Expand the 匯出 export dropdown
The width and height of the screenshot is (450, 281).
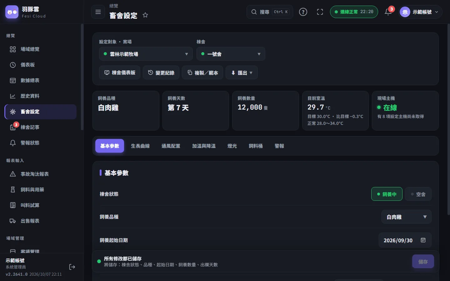coord(242,73)
